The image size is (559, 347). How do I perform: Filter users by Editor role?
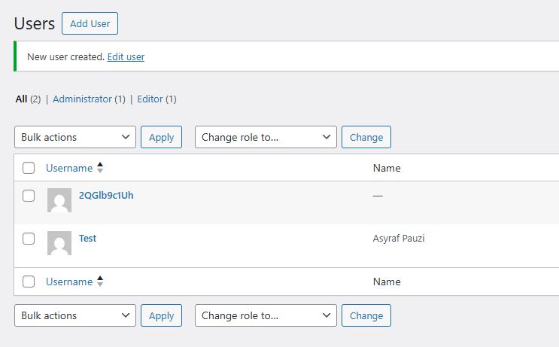coord(150,99)
